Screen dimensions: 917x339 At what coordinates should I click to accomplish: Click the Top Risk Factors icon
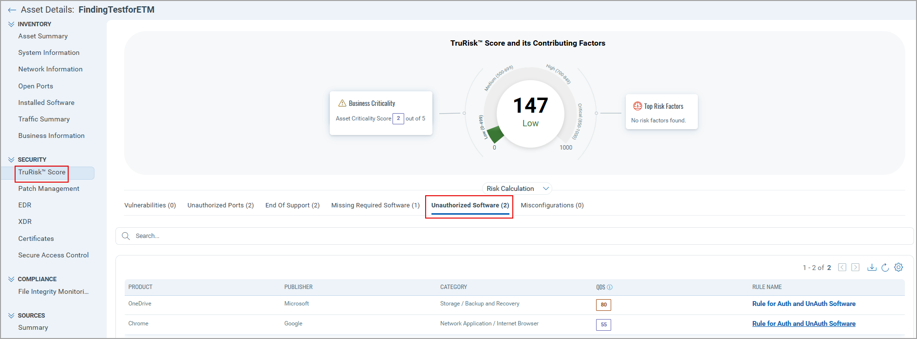[637, 106]
